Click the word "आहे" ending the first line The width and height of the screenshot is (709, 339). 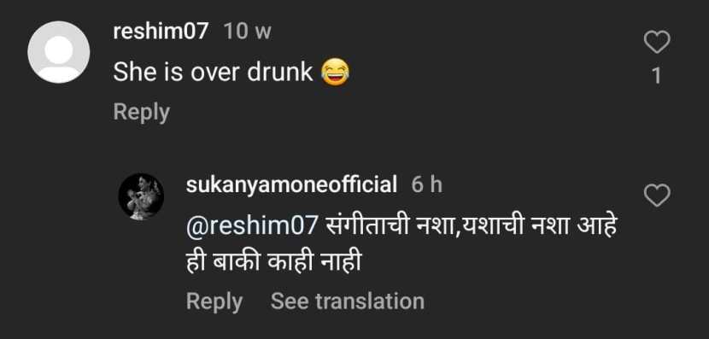click(x=597, y=226)
